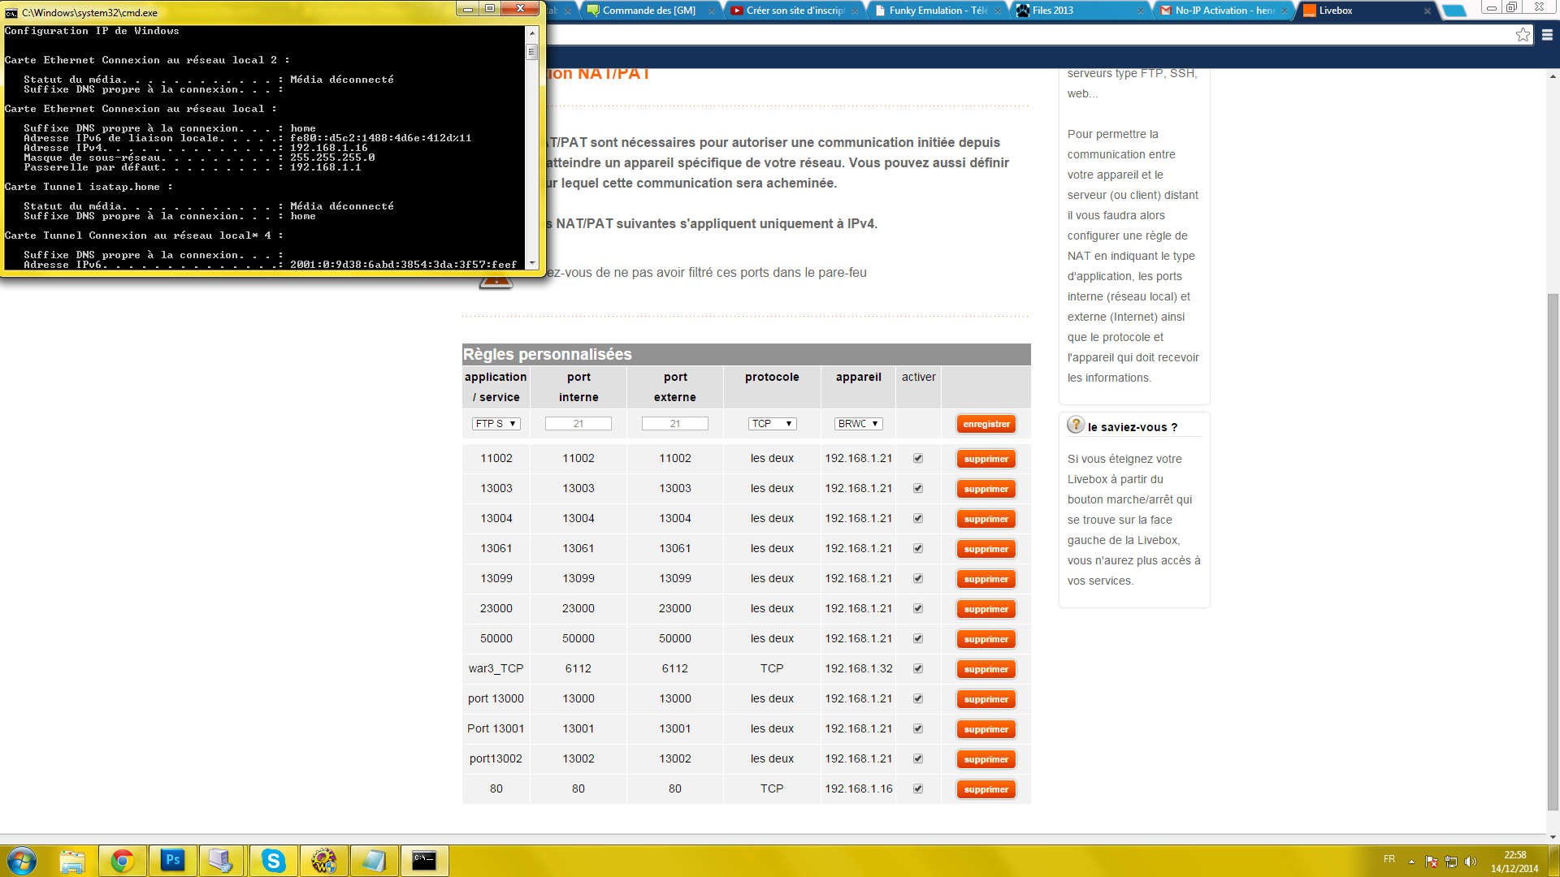Open Windows Explorer from the taskbar

(x=72, y=861)
